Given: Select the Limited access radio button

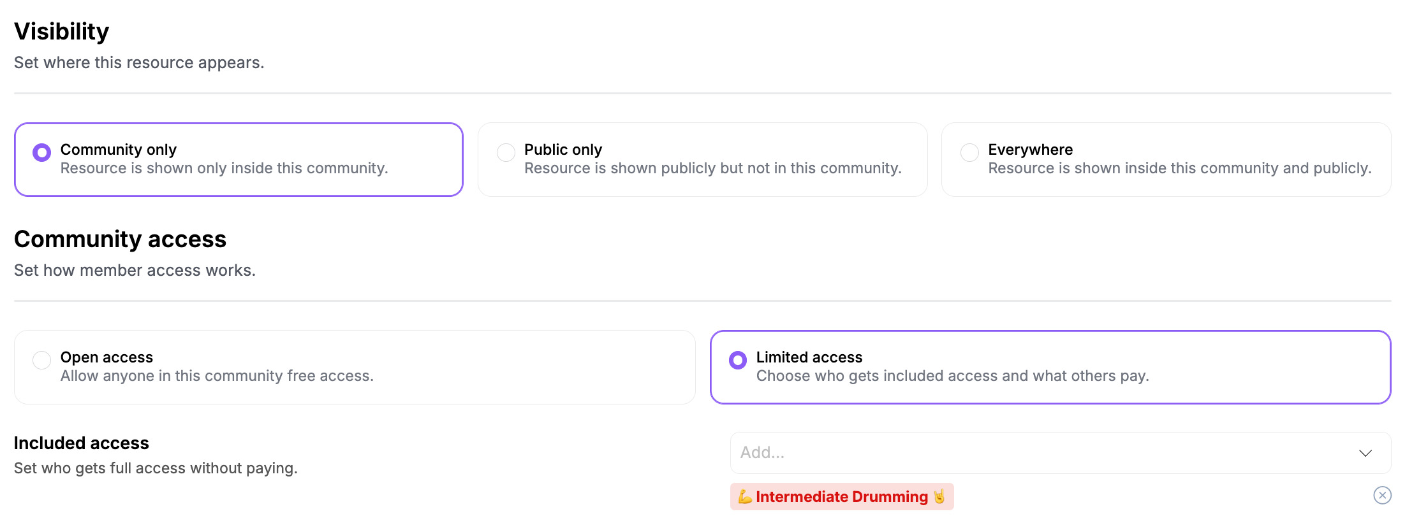Looking at the screenshot, I should 738,360.
